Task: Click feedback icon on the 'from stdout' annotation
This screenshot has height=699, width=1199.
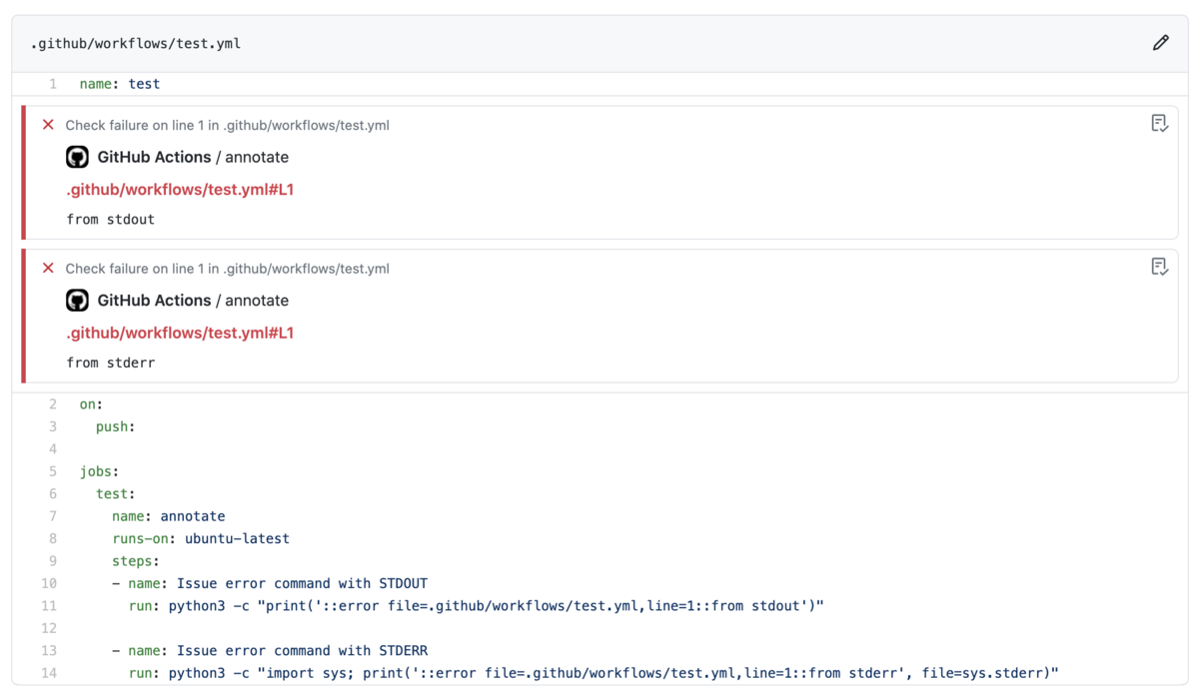Action: [x=1159, y=124]
